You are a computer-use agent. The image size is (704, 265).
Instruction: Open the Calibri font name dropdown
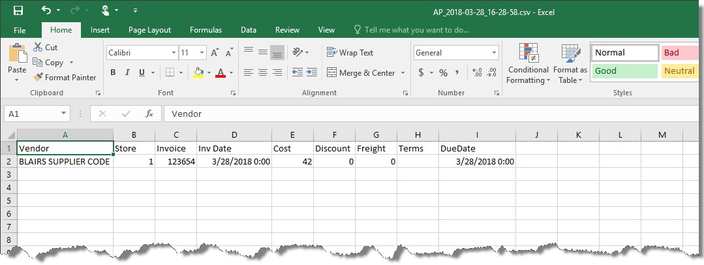(174, 53)
